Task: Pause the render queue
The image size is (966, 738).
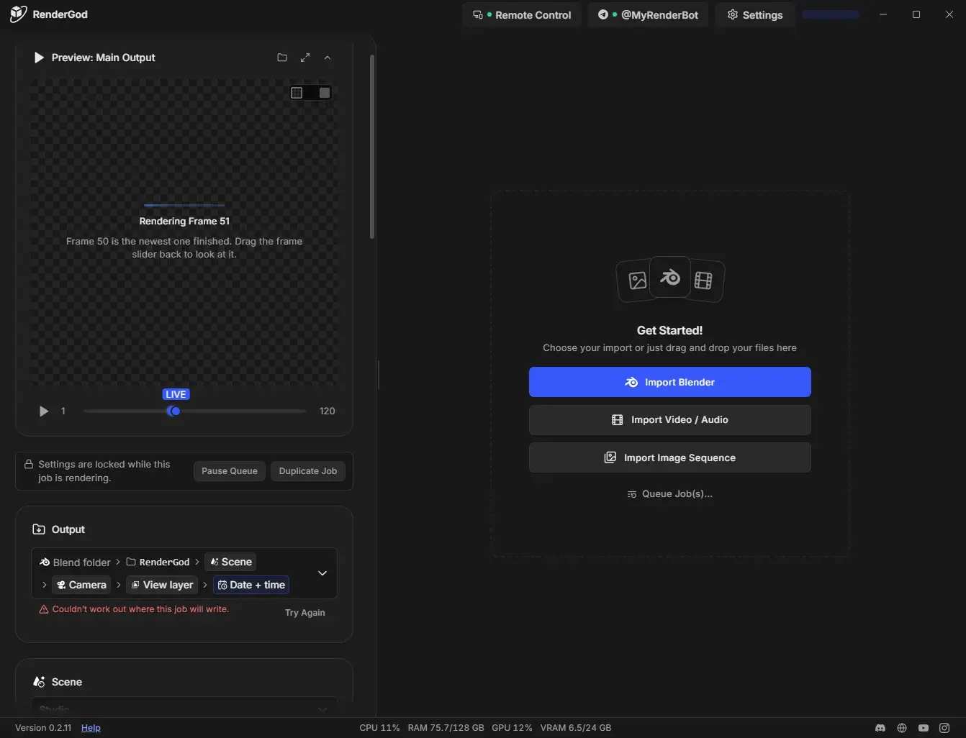Action: point(230,471)
